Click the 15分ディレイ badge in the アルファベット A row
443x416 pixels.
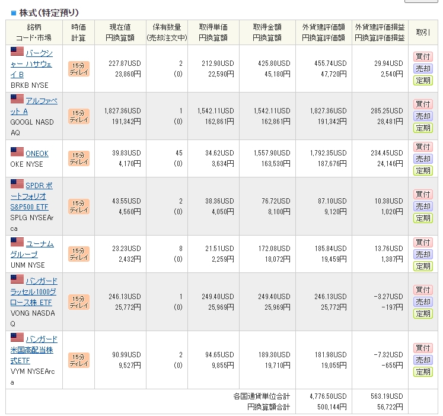[79, 116]
